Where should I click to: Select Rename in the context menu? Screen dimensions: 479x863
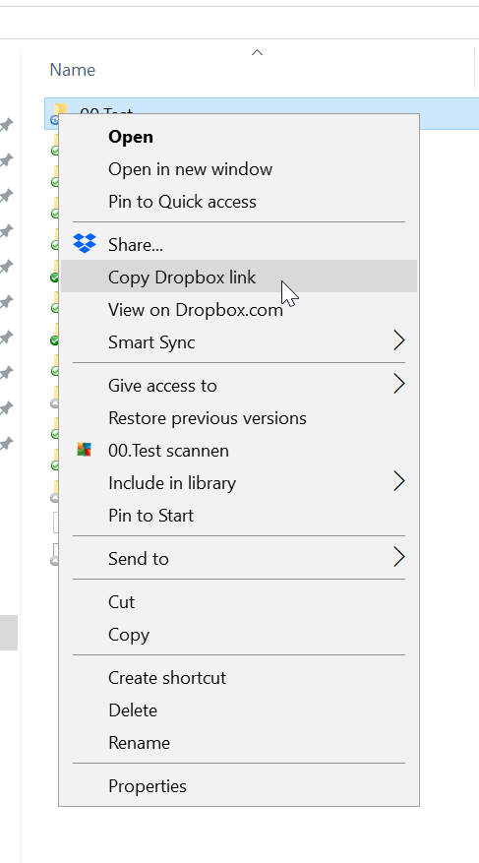(x=239, y=743)
